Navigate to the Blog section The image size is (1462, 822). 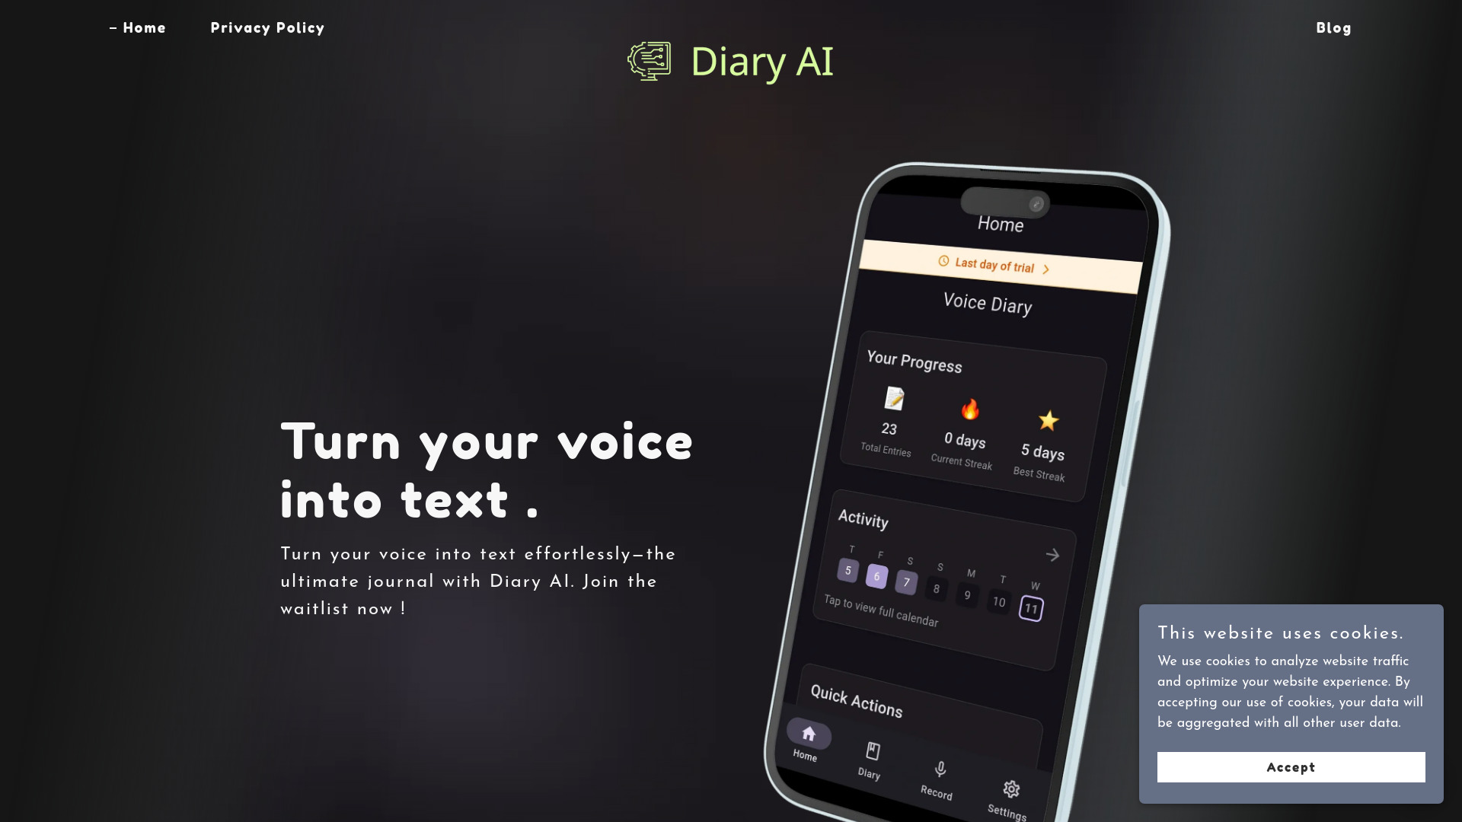[x=1335, y=28]
